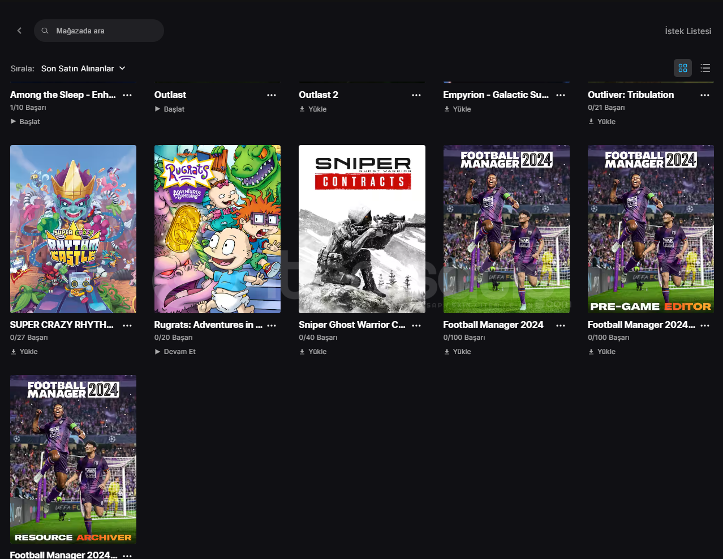Open the Sniper Contracts cover image
Screen dimensions: 723x559
pyautogui.click(x=362, y=229)
